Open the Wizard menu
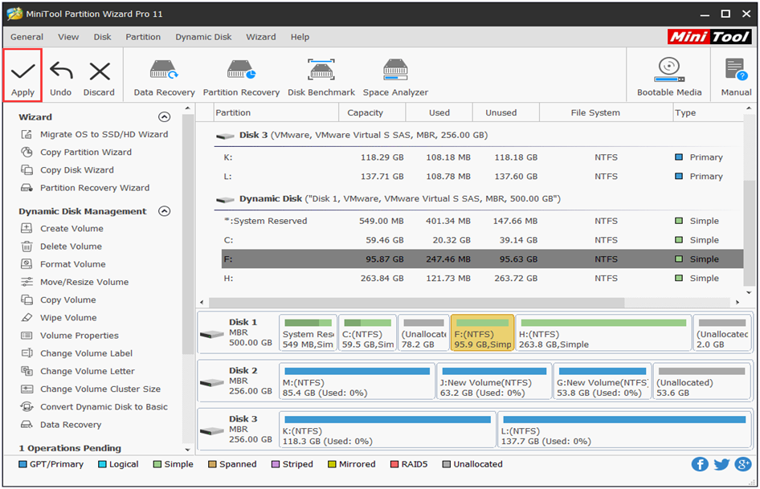Image resolution: width=760 pixels, height=489 pixels. [261, 37]
